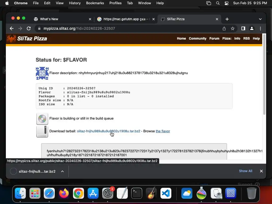Click the forward navigation arrow

tap(20, 28)
